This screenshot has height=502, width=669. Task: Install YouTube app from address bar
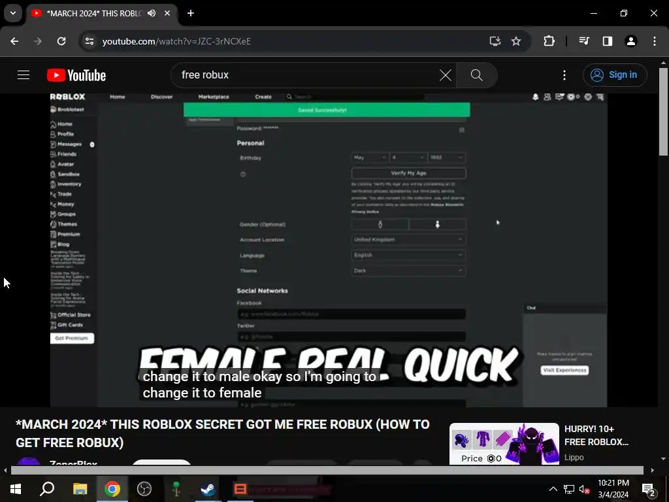coord(495,41)
